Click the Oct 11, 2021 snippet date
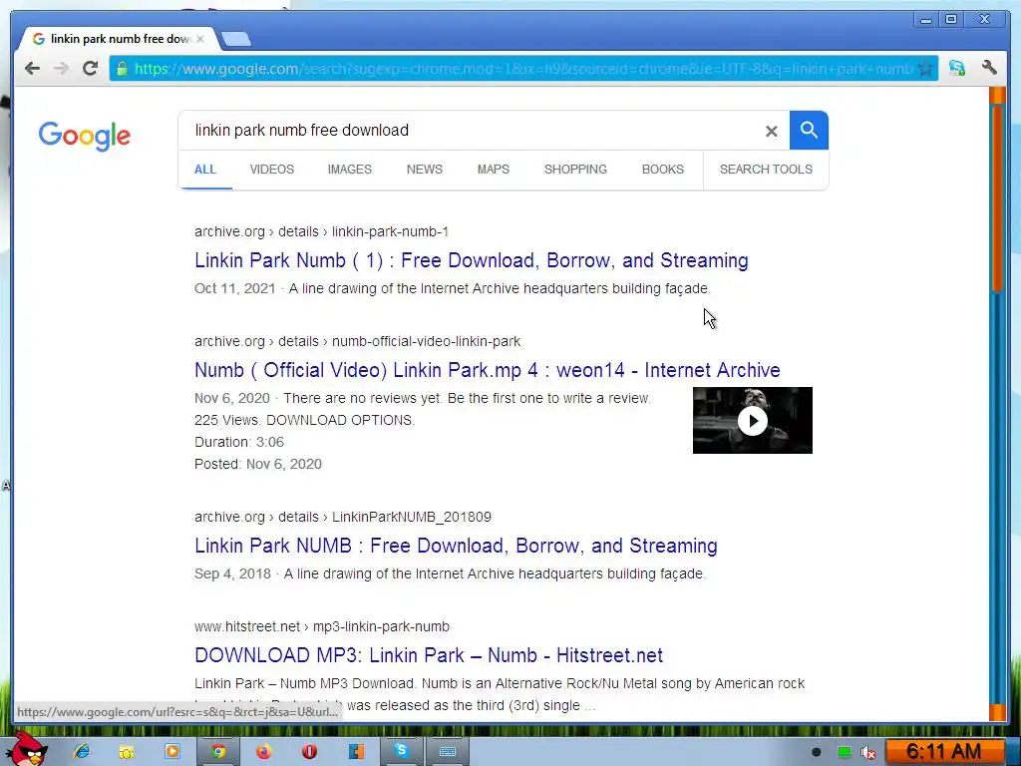This screenshot has height=766, width=1021. click(234, 288)
